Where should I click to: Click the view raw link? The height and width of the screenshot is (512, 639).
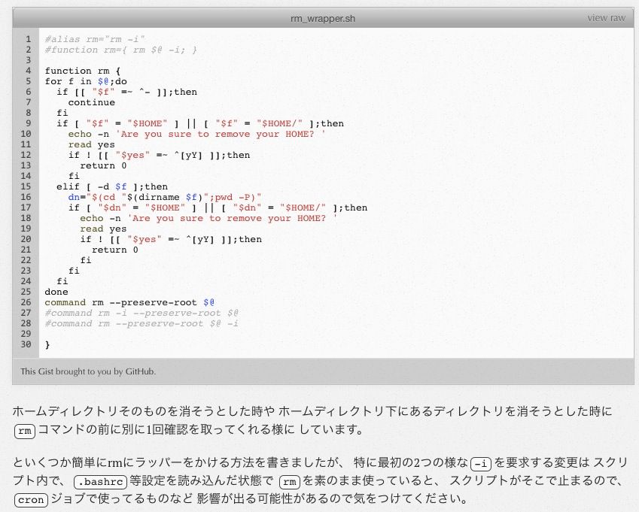pyautogui.click(x=606, y=18)
